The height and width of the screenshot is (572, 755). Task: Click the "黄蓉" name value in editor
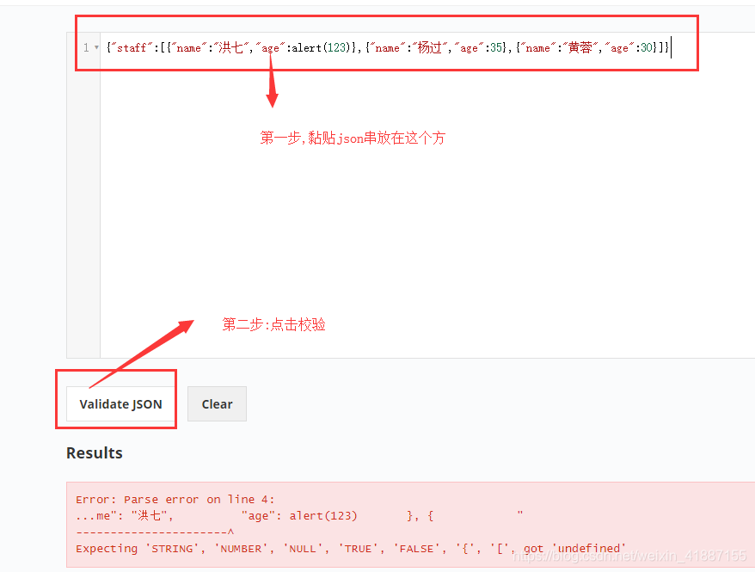coord(580,47)
